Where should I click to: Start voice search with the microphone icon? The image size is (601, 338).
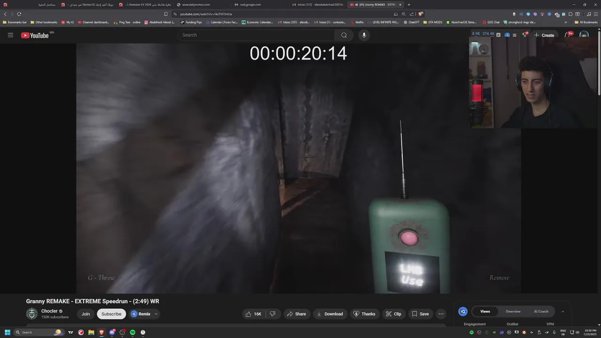[363, 35]
